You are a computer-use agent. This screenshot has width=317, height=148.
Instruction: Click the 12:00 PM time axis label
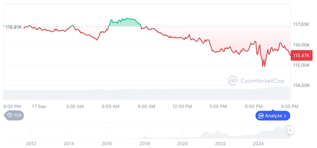(x=182, y=107)
